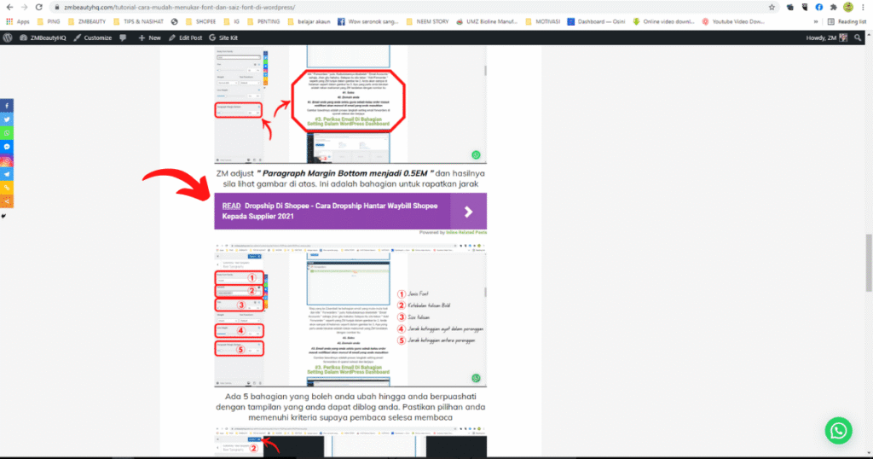The width and height of the screenshot is (873, 459).
Task: Share the post via WhatsApp sidebar button
Action: [7, 133]
